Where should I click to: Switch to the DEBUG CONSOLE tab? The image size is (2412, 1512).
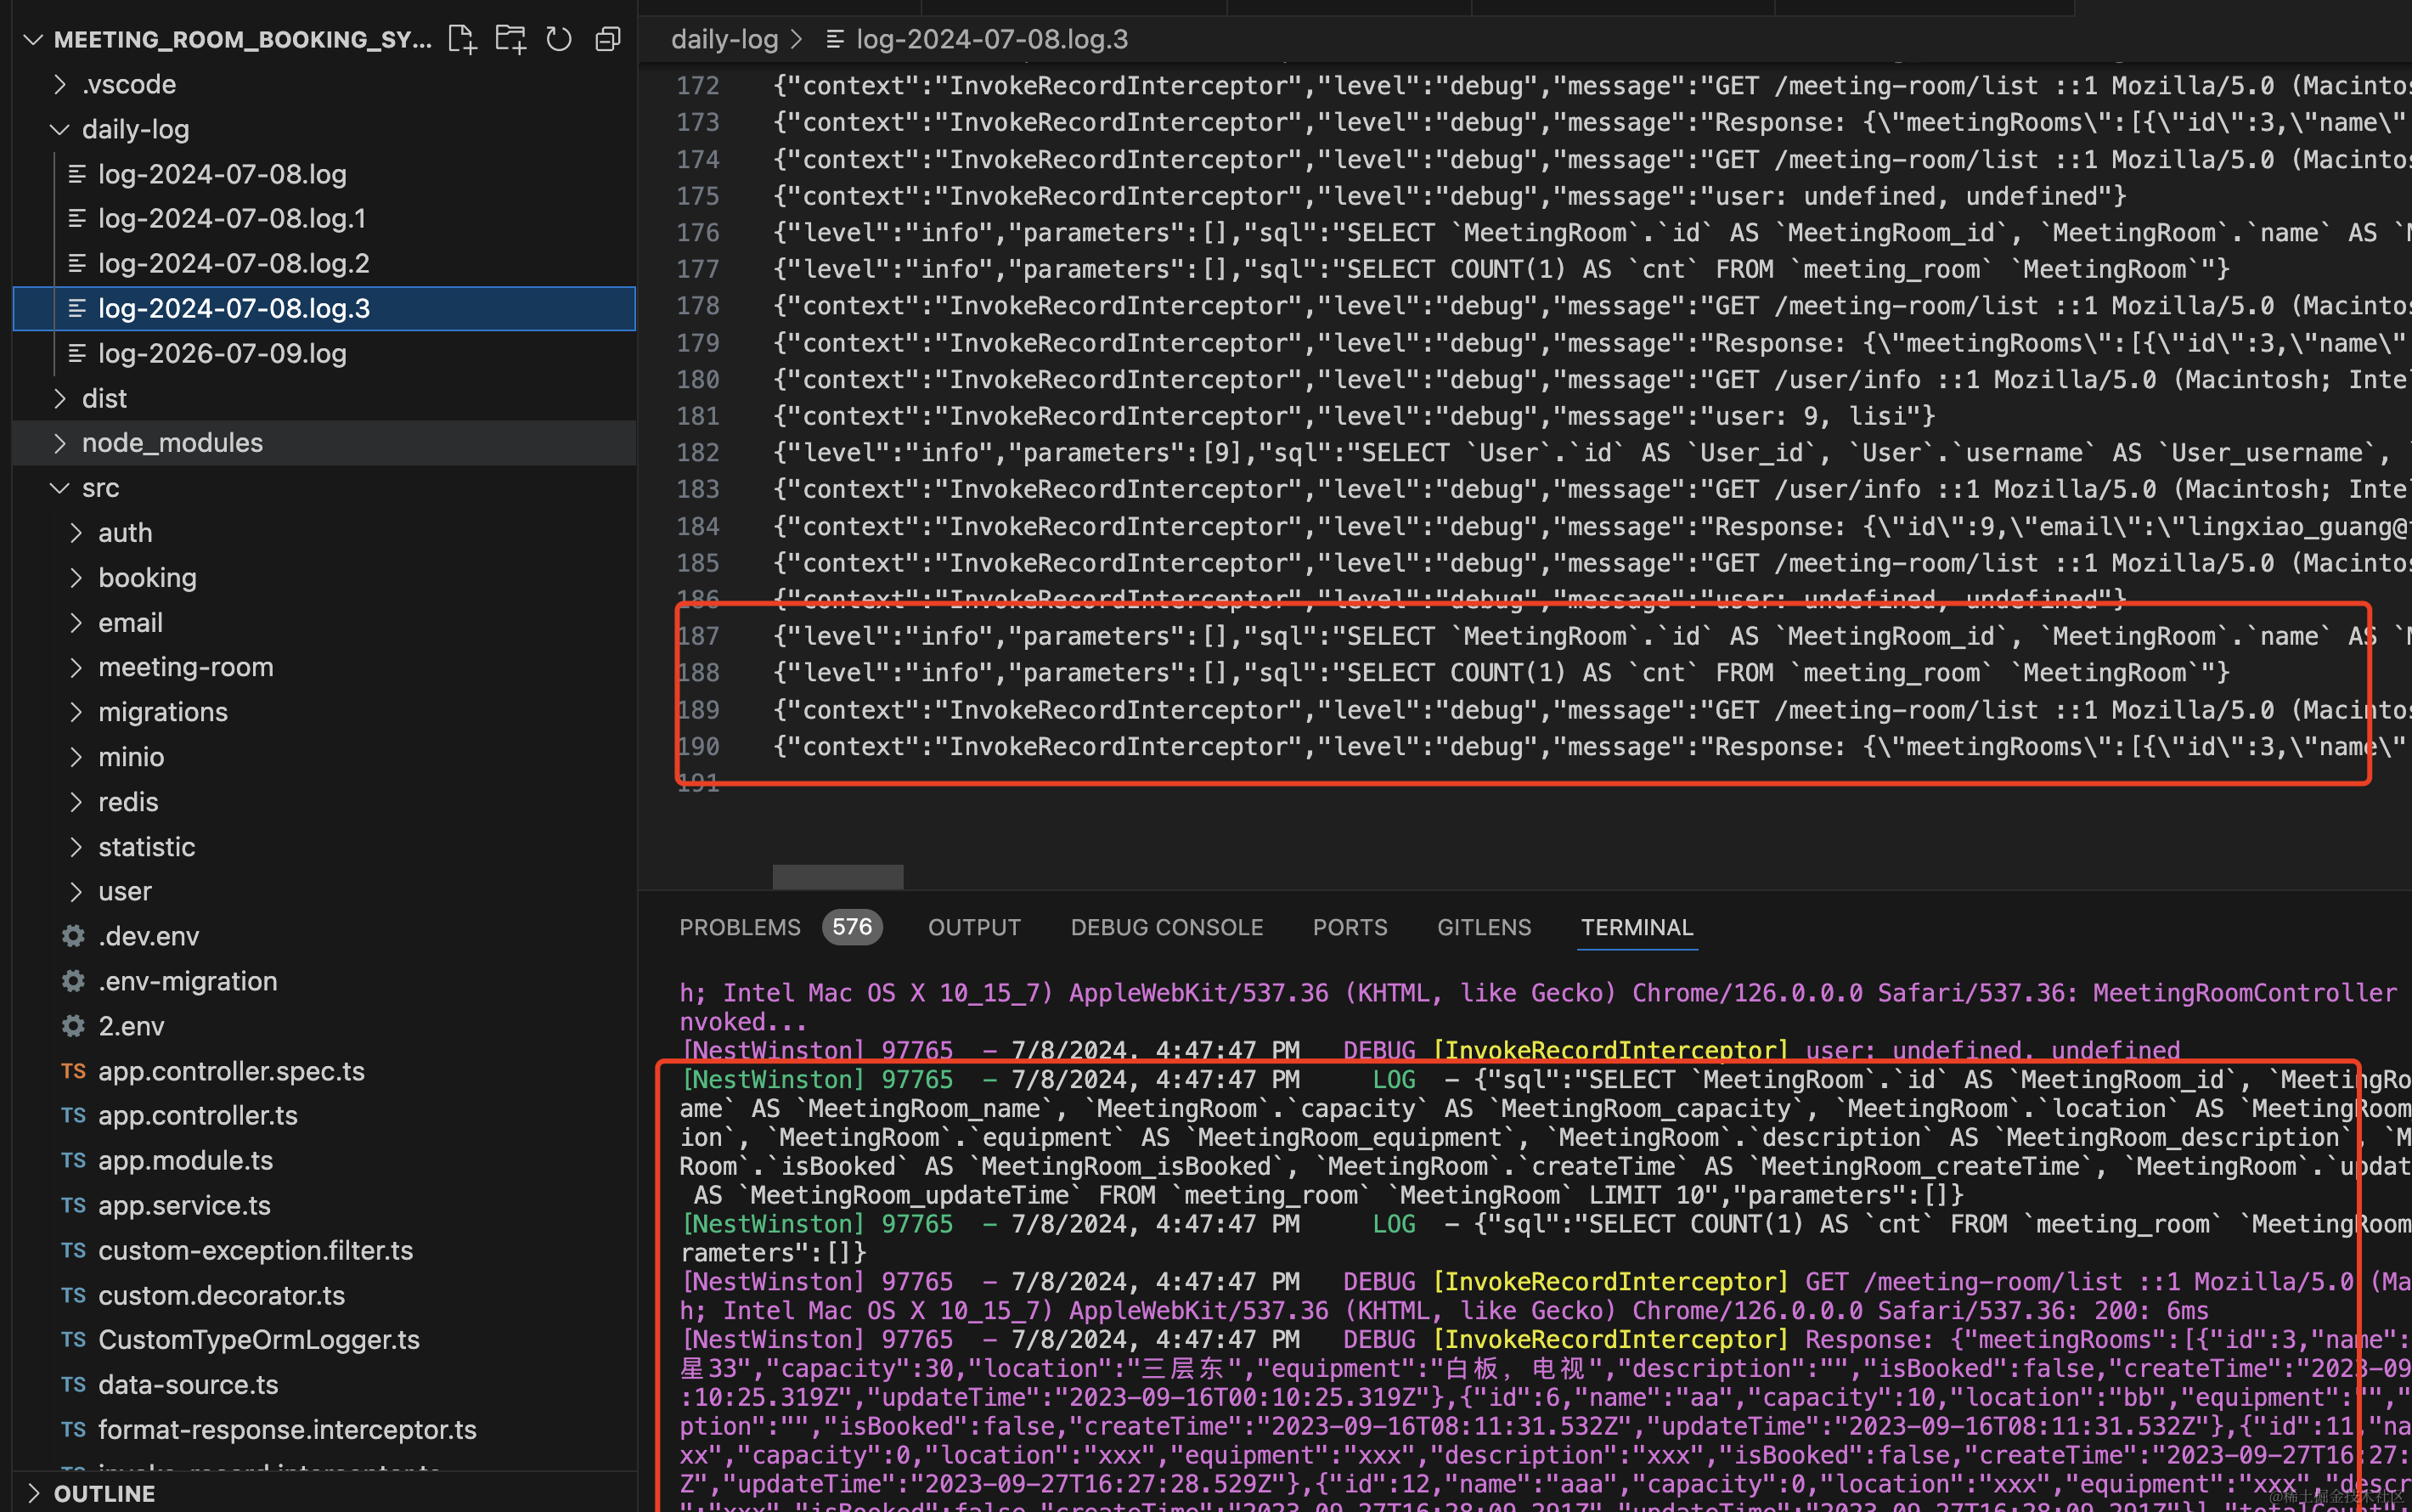tap(1167, 927)
